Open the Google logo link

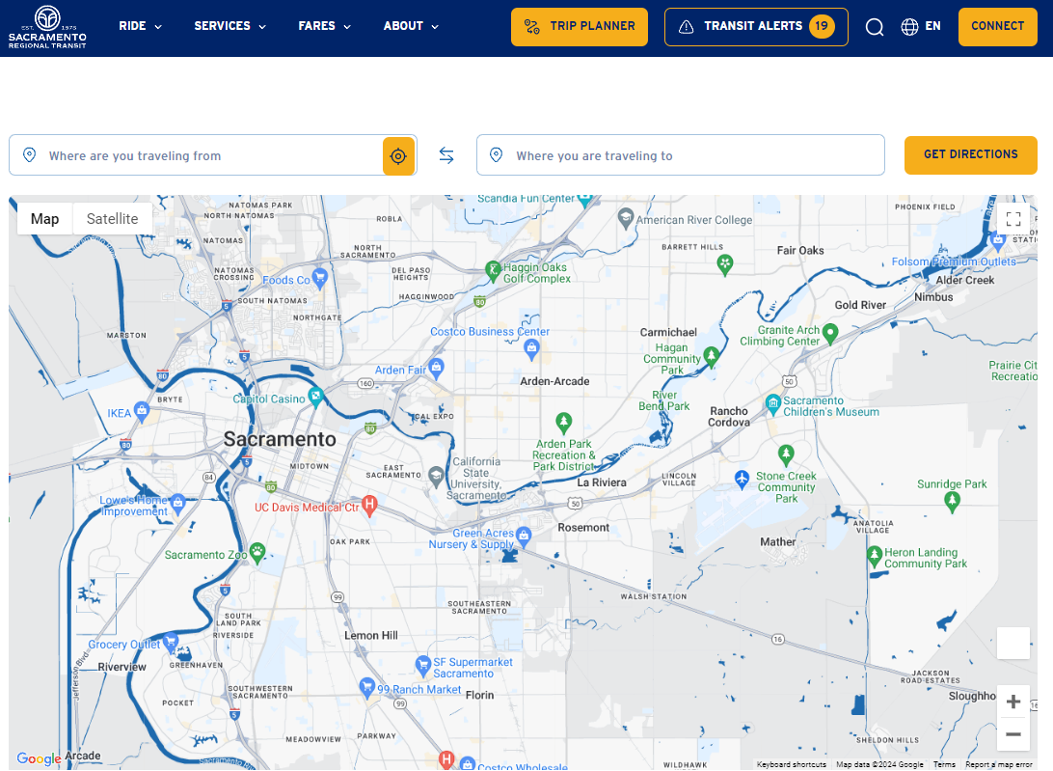[39, 758]
